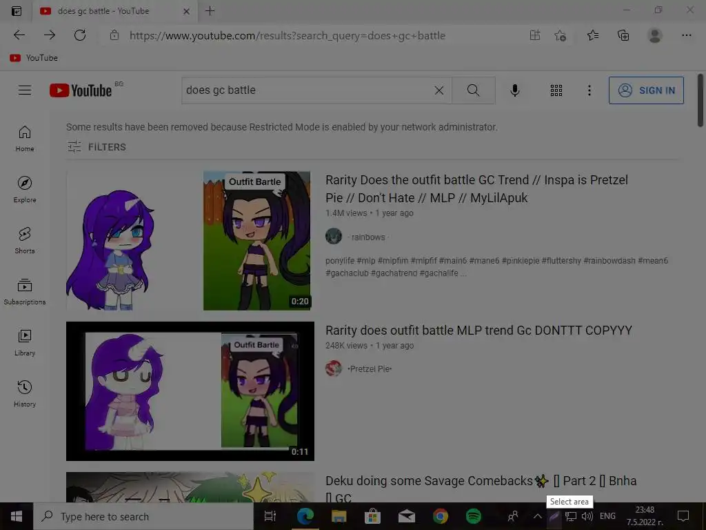Open YouTube settings three-dot menu
This screenshot has height=530, width=706.
[x=589, y=90]
